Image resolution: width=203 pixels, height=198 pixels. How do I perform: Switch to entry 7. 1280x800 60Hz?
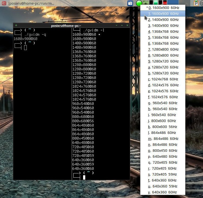pos(163,49)
